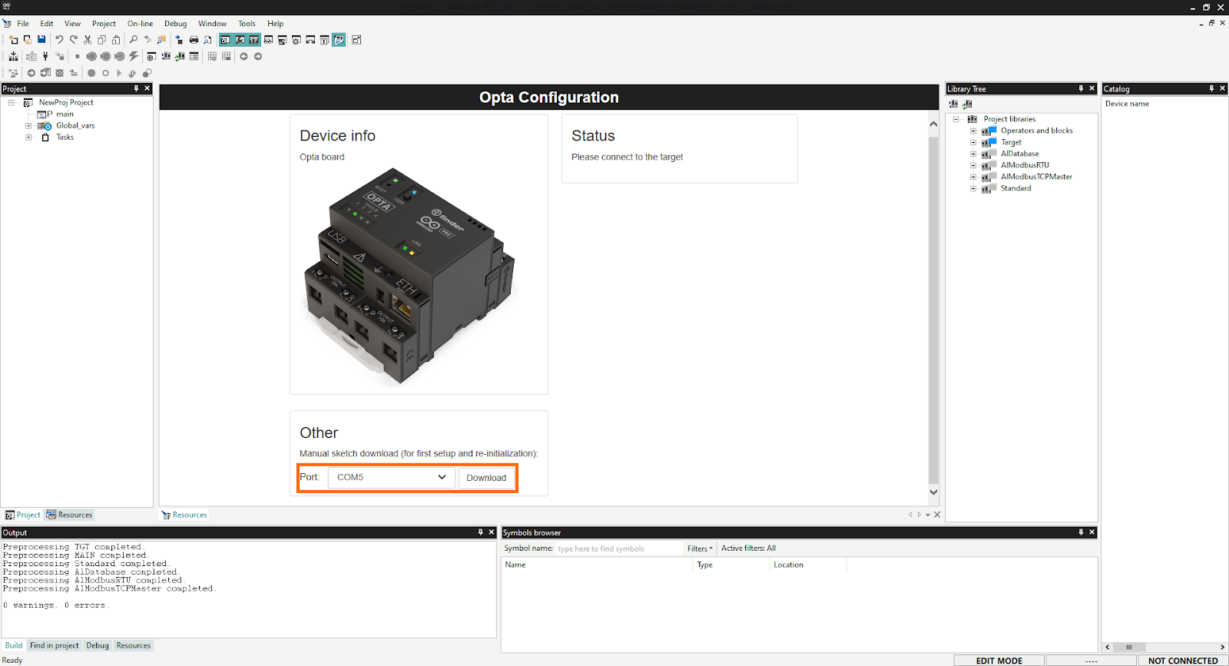Image resolution: width=1229 pixels, height=666 pixels.
Task: Click the Find in project folder-magnifier icon
Action: [x=161, y=40]
